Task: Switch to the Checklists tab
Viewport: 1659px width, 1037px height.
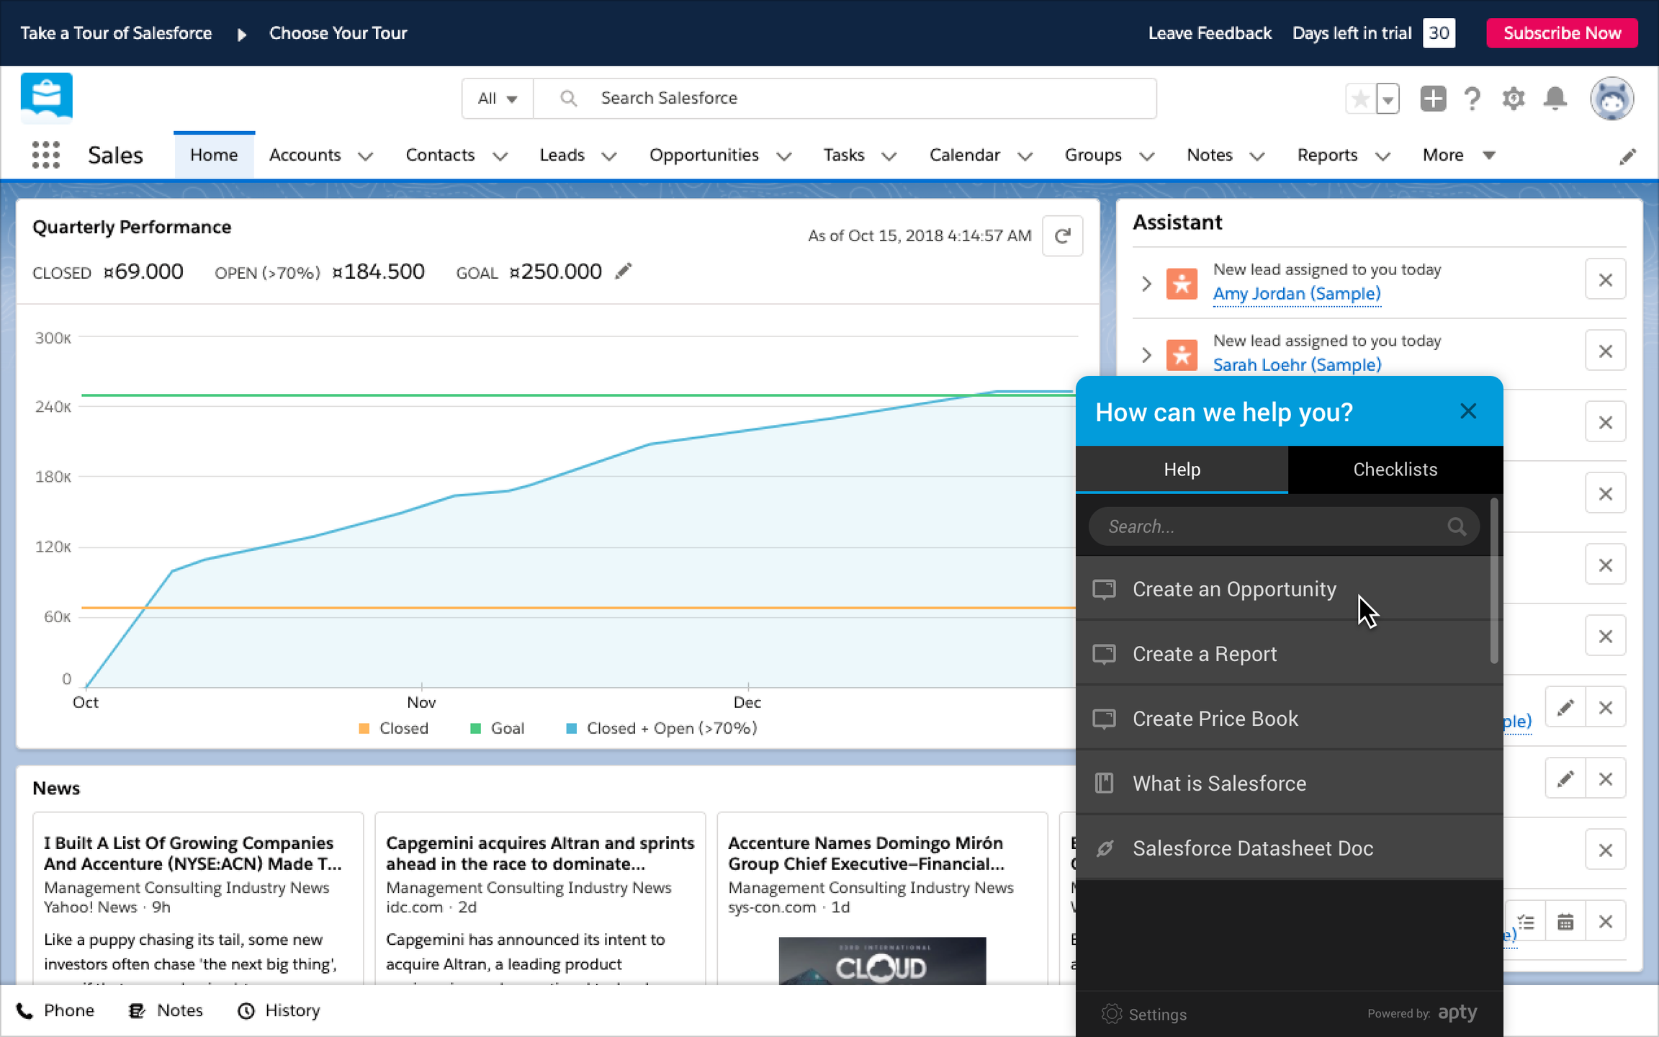Action: pyautogui.click(x=1395, y=470)
